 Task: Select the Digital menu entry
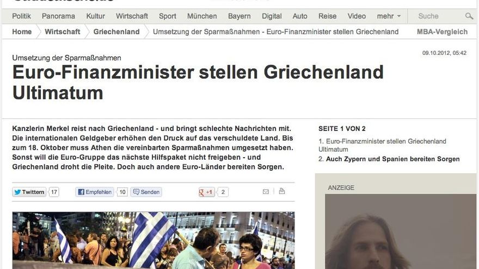pos(272,16)
